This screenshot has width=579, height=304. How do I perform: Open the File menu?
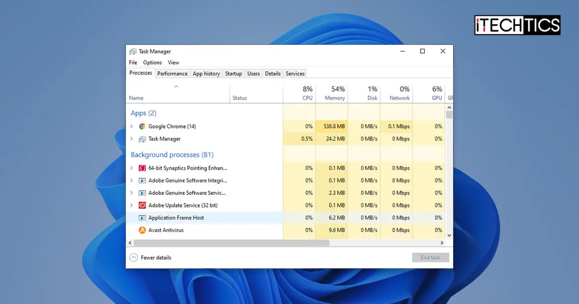(133, 62)
